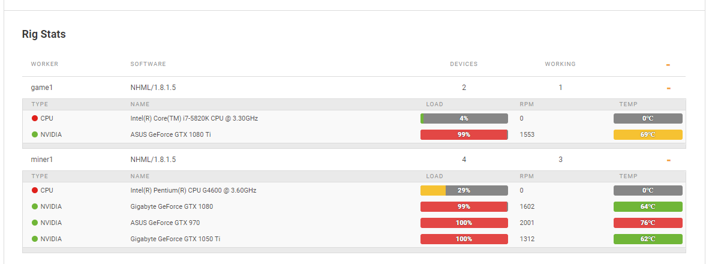Click the red status dot for Pentium G4600 CPU
Screen dimensions: 715x264
coord(35,190)
